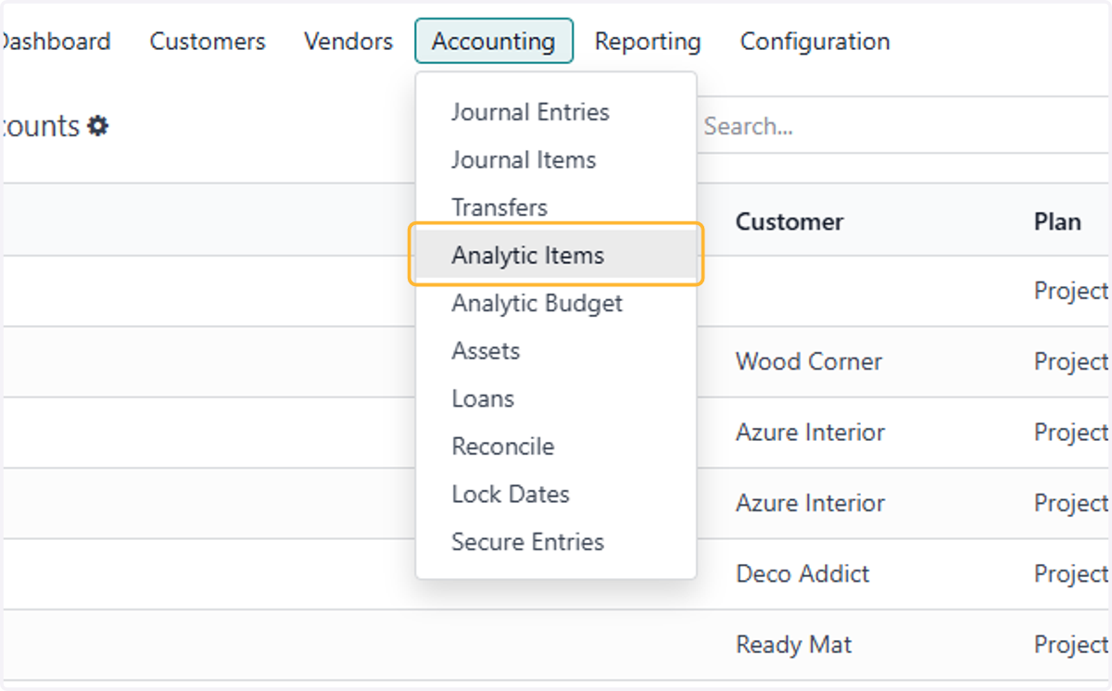This screenshot has height=691, width=1112.
Task: Click the Deco Addict customer cell
Action: point(802,574)
